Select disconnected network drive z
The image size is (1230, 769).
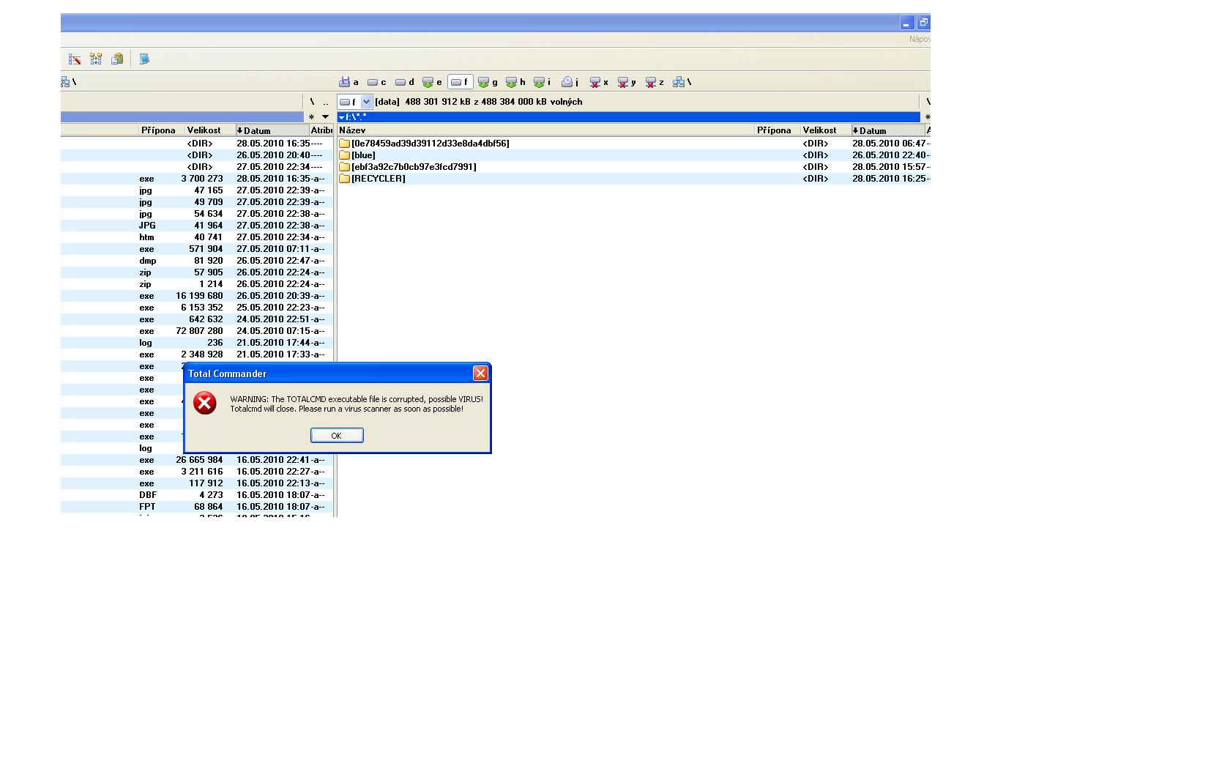tap(655, 82)
